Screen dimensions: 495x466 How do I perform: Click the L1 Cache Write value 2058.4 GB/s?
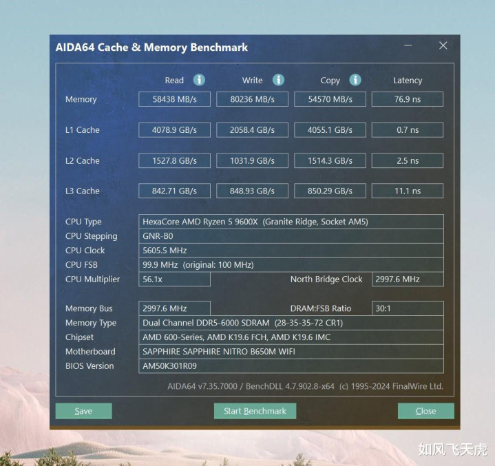(252, 130)
